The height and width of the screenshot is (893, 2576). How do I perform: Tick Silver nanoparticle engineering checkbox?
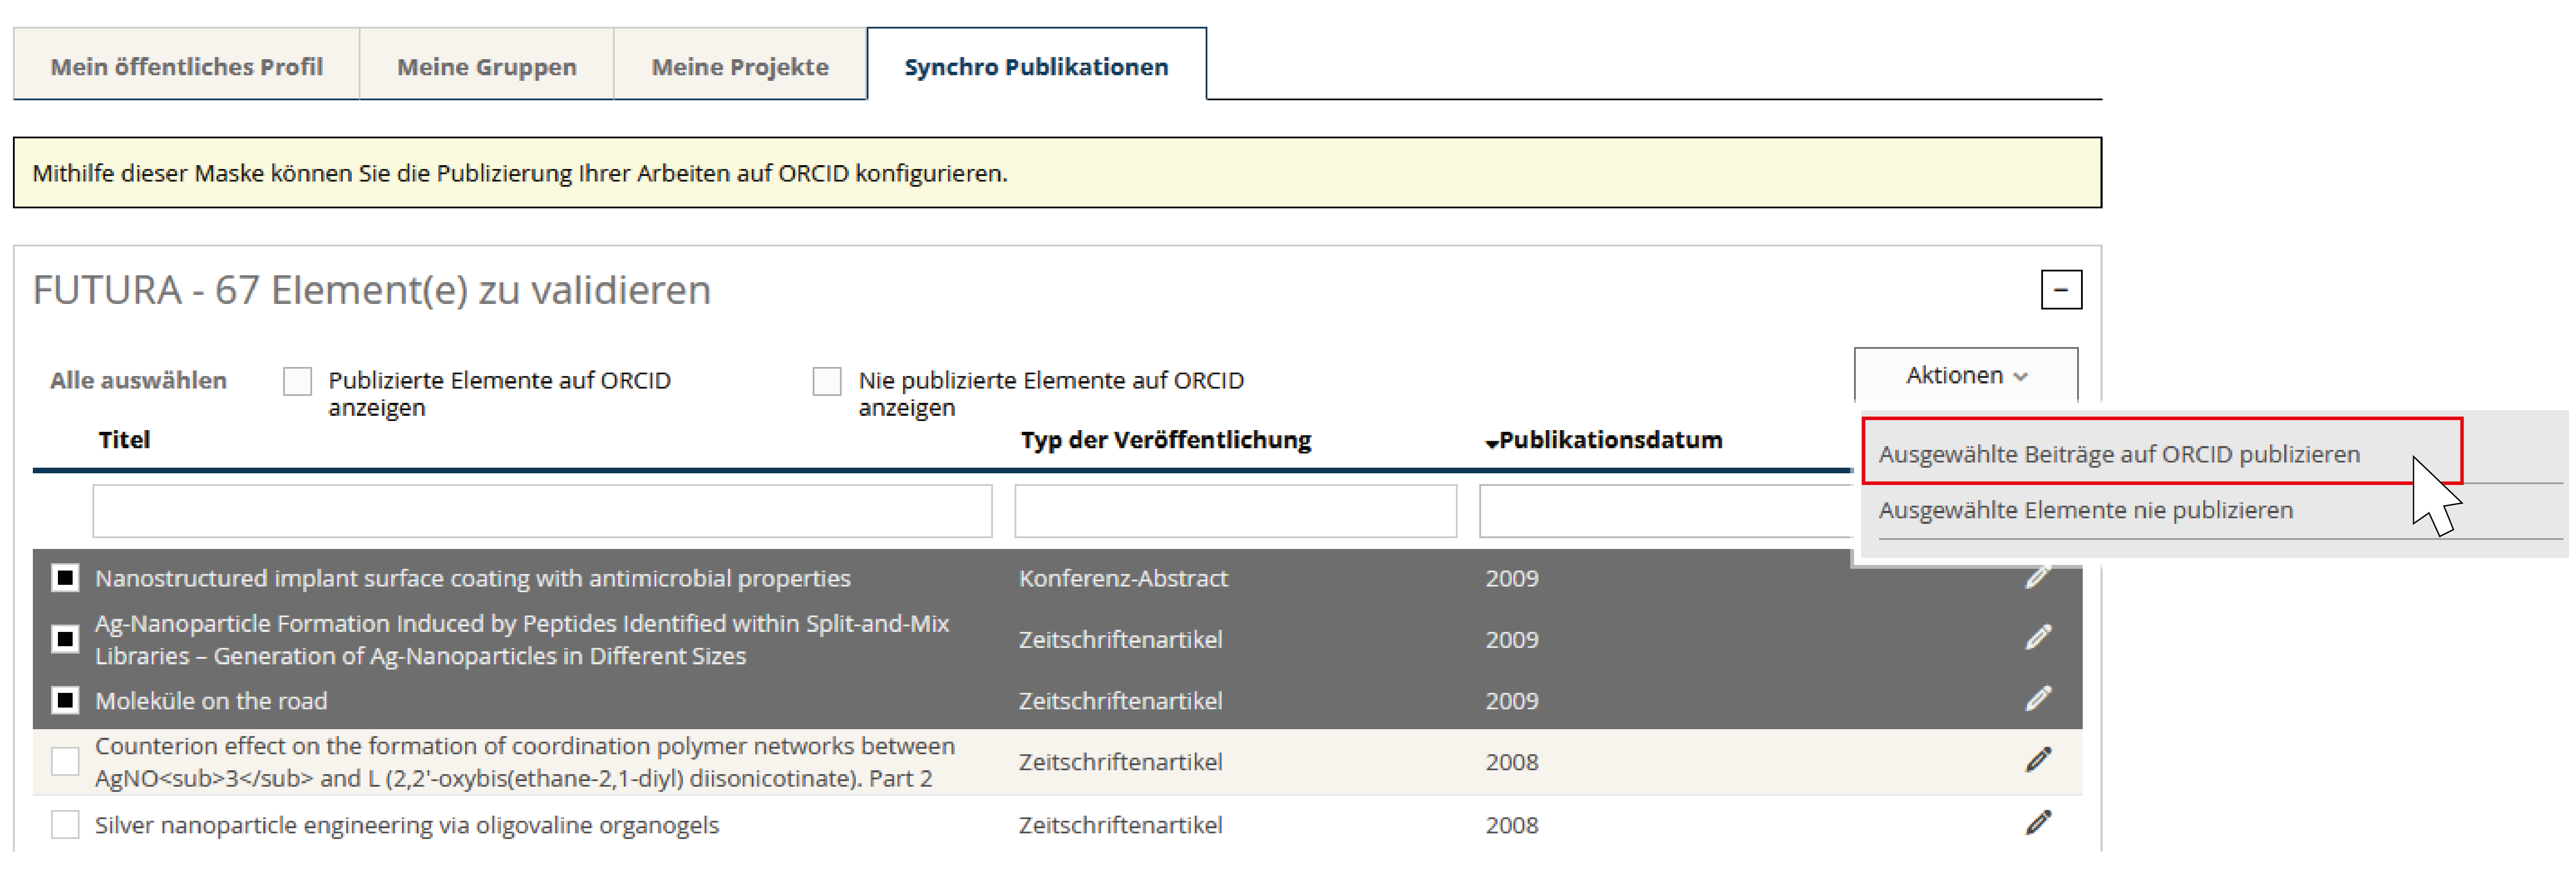[x=65, y=825]
